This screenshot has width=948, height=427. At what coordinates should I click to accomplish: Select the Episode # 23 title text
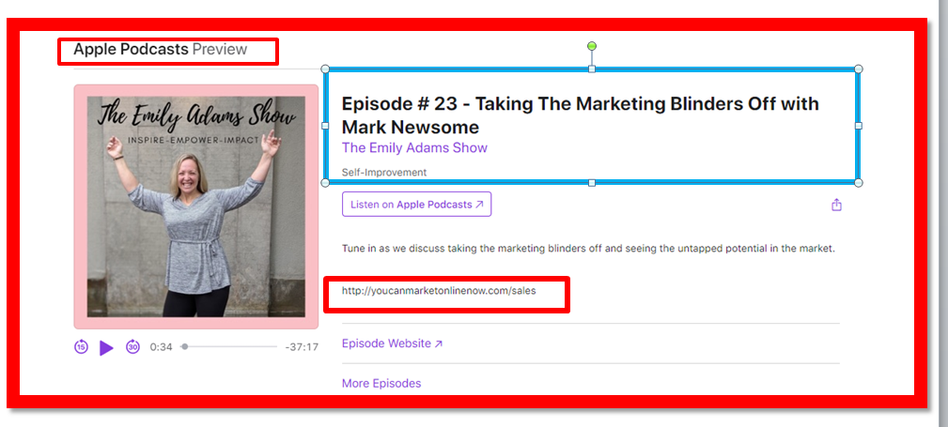(580, 114)
